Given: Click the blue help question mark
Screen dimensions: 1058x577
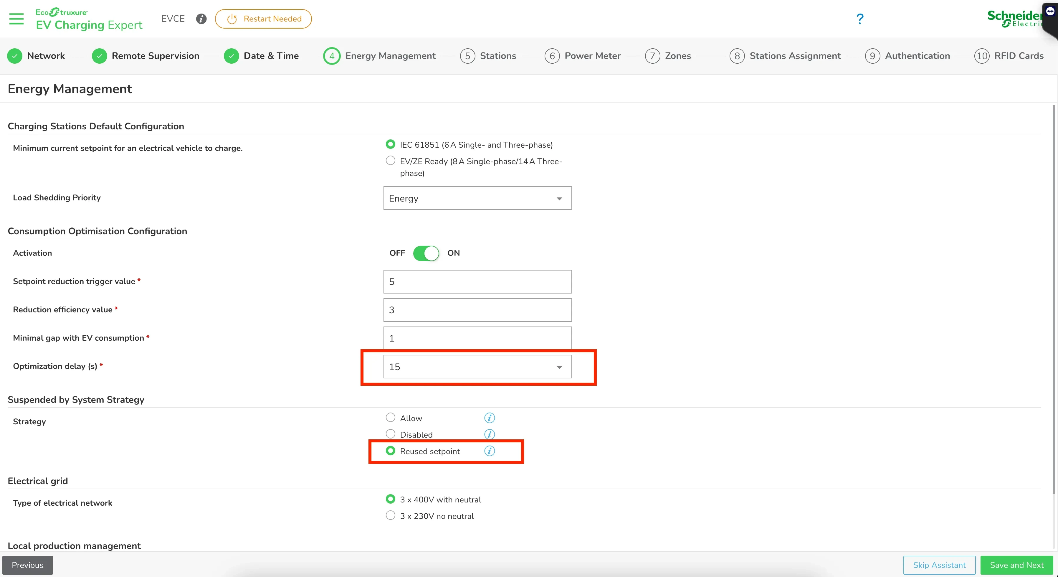Looking at the screenshot, I should (860, 19).
